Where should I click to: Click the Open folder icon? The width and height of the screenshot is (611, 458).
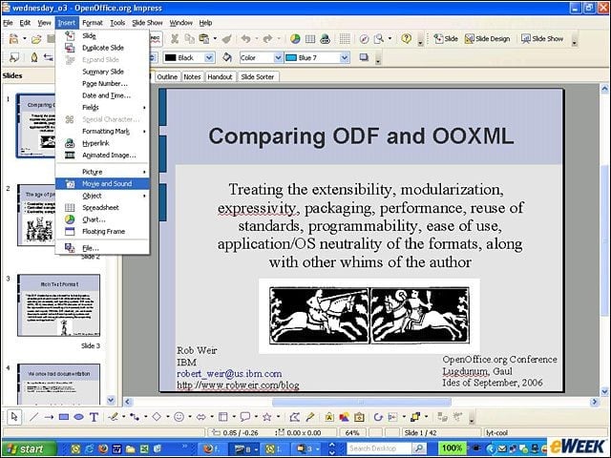click(x=36, y=39)
